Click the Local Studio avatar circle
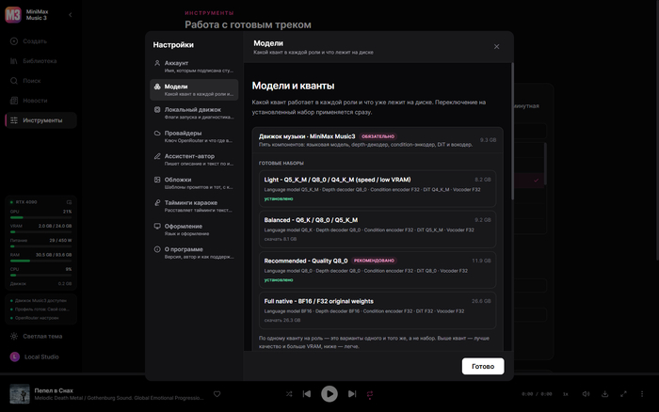This screenshot has height=412, width=659. [15, 357]
